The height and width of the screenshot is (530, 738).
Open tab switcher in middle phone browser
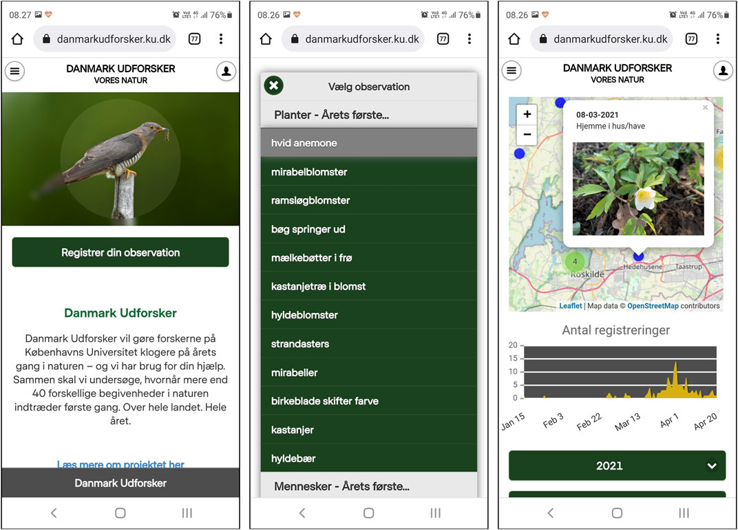tap(443, 39)
